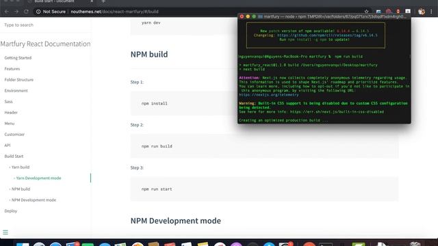
Task: Navigate to the Environment section
Action: click(16, 90)
